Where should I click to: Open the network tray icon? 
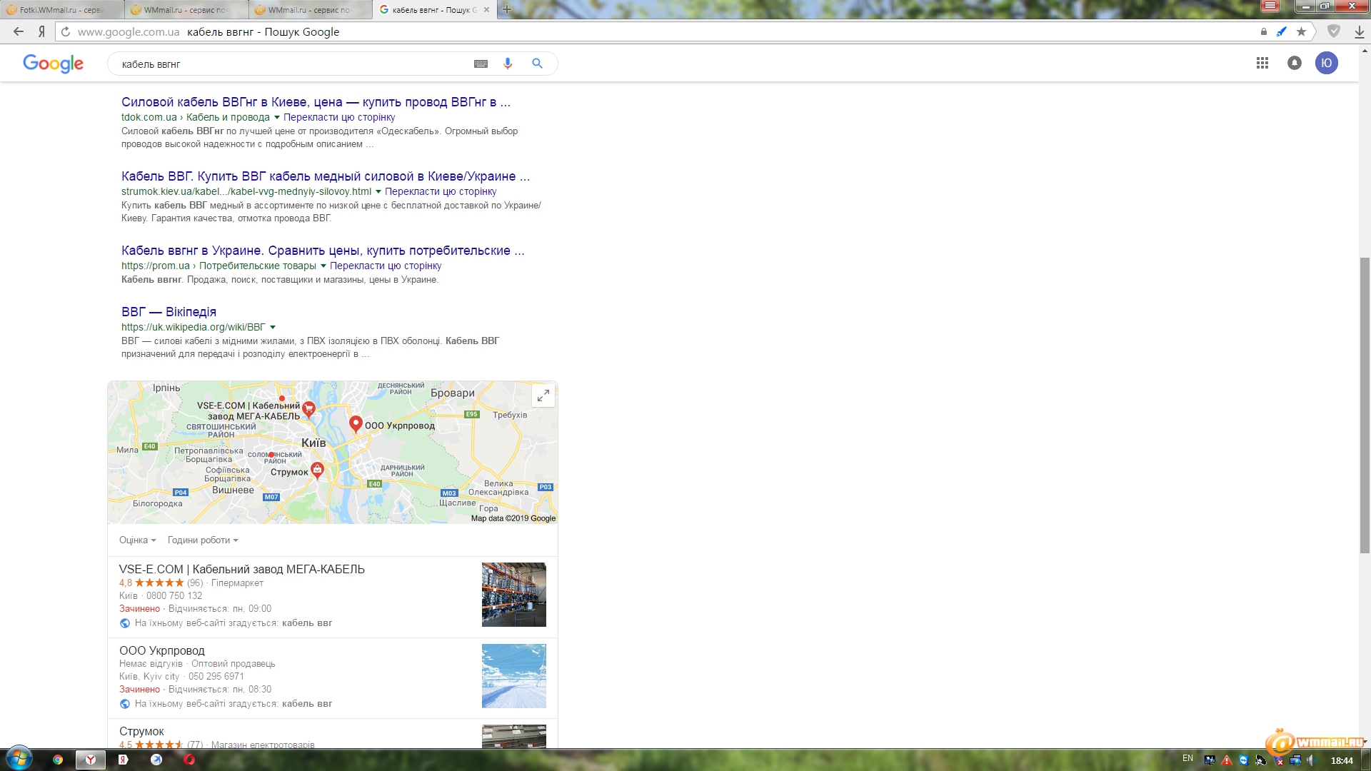pyautogui.click(x=1295, y=760)
